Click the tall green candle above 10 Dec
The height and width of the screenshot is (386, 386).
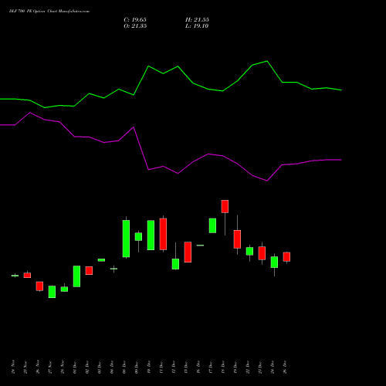click(151, 235)
